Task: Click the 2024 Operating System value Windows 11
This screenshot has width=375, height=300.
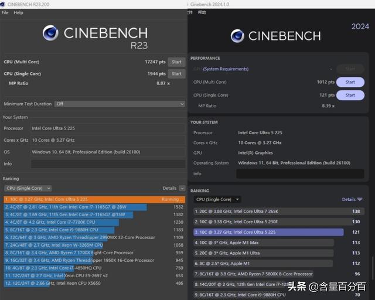Action: coord(294,163)
